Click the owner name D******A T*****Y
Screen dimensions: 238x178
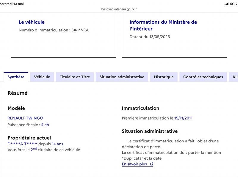[23, 144]
